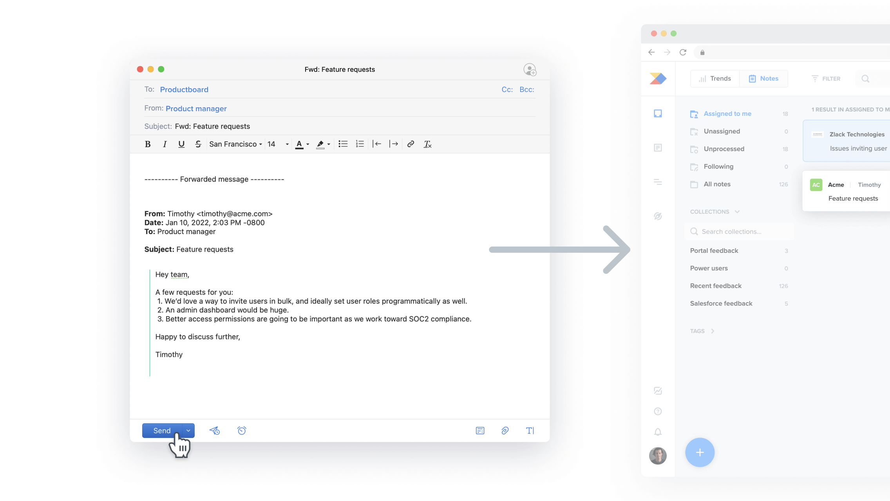This screenshot has width=890, height=501.
Task: Reload the browser page
Action: (683, 52)
